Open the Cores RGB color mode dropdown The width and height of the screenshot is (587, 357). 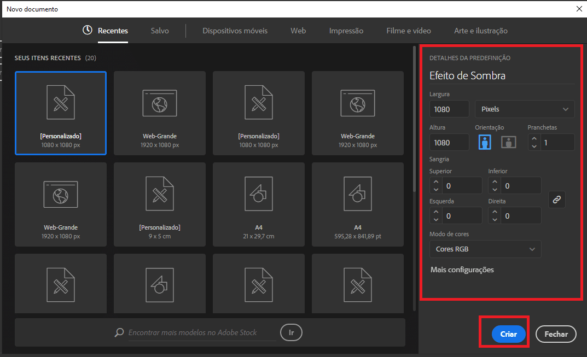(x=485, y=249)
